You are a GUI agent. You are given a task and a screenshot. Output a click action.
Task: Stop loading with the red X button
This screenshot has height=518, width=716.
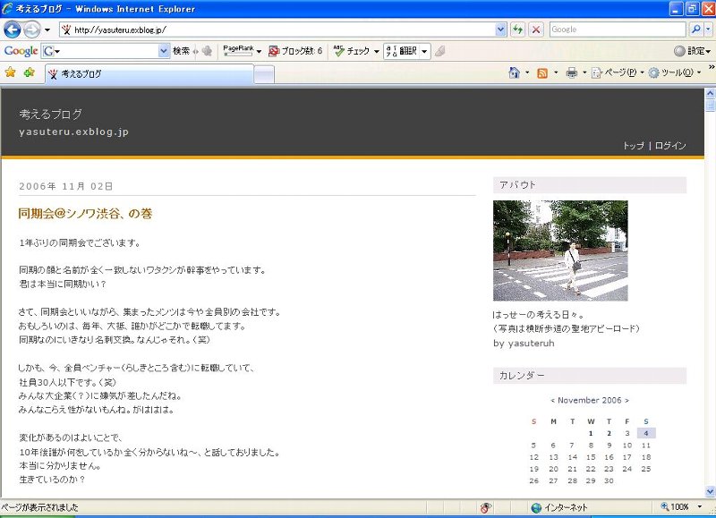tap(536, 30)
